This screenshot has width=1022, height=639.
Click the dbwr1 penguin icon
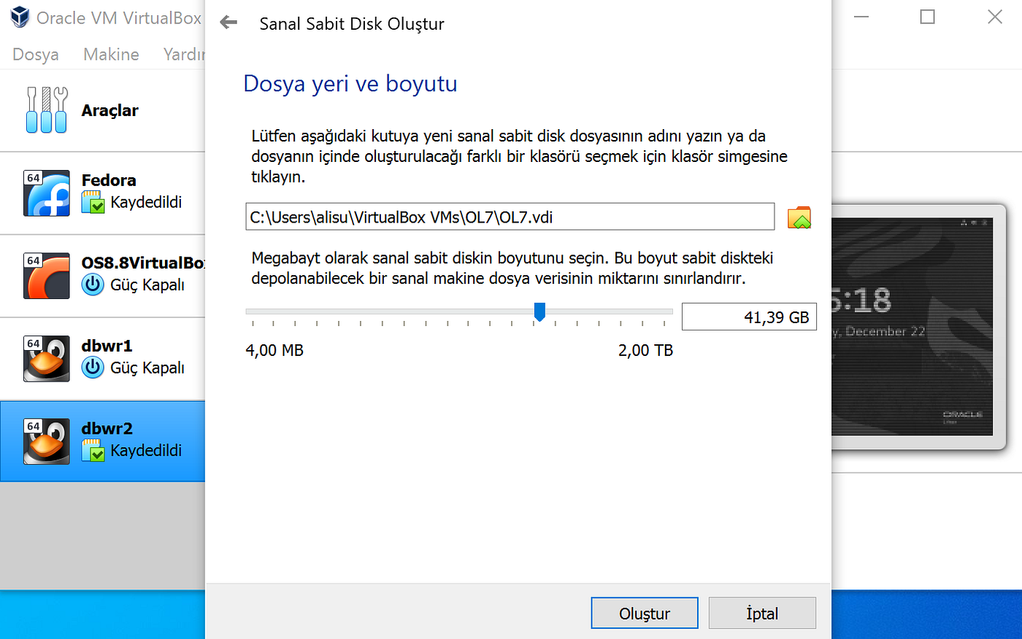click(47, 359)
